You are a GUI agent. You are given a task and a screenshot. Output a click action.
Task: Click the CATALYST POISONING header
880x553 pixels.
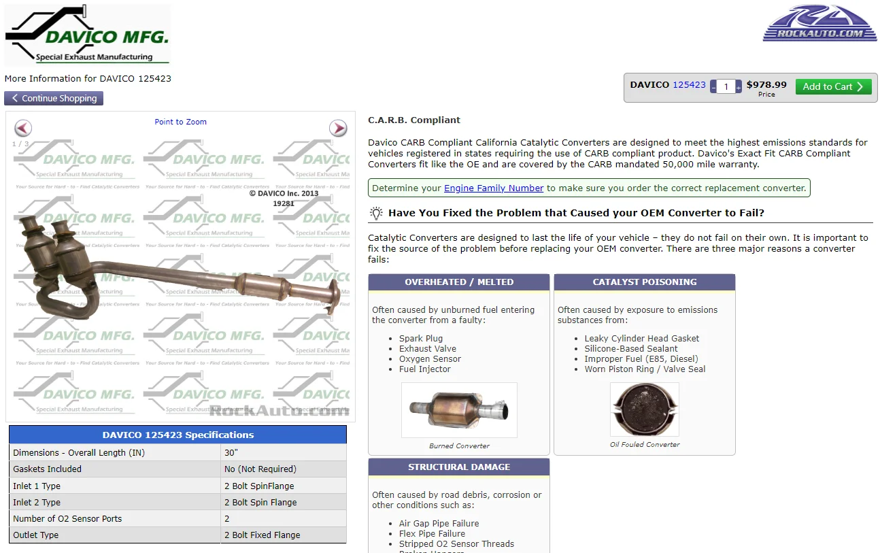click(645, 282)
